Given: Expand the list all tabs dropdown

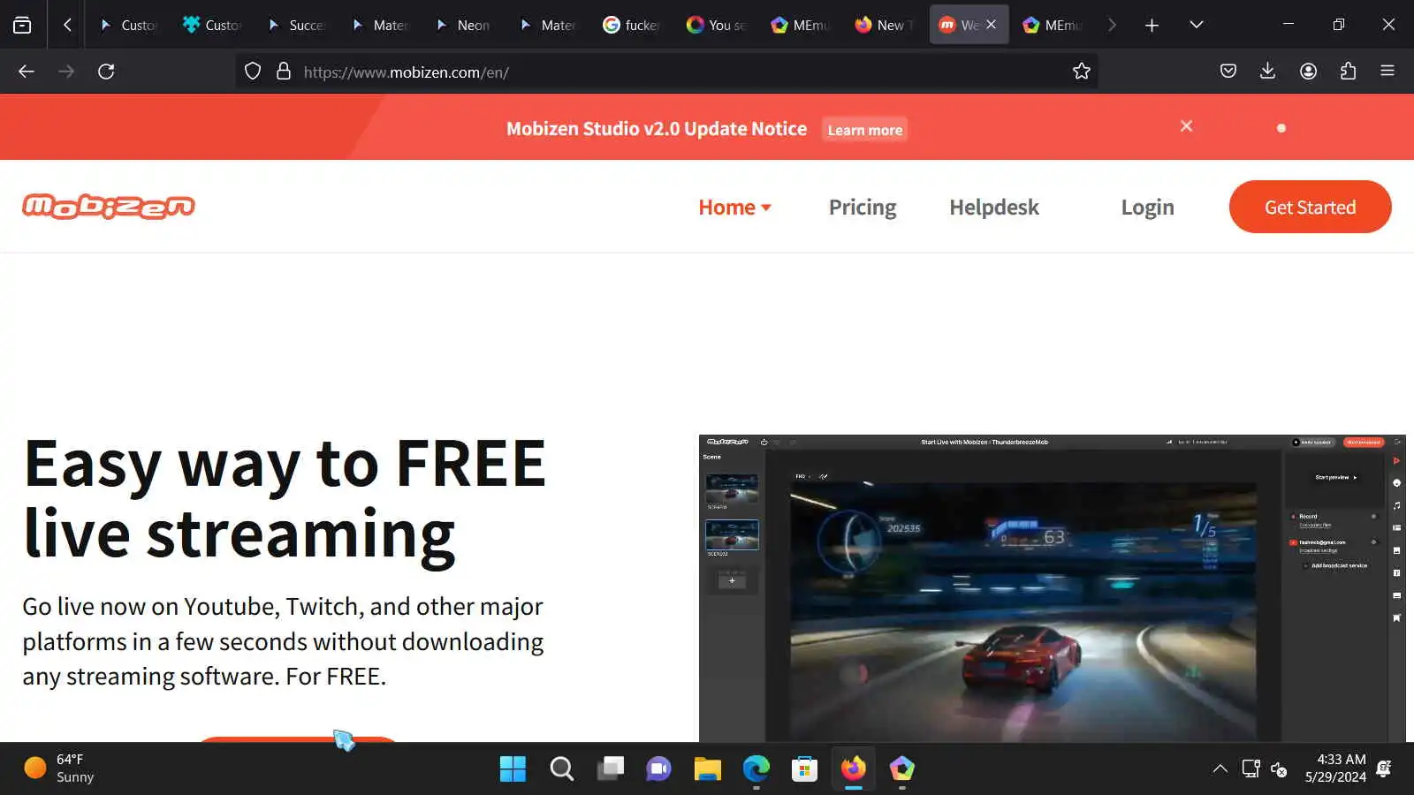Looking at the screenshot, I should (x=1197, y=25).
